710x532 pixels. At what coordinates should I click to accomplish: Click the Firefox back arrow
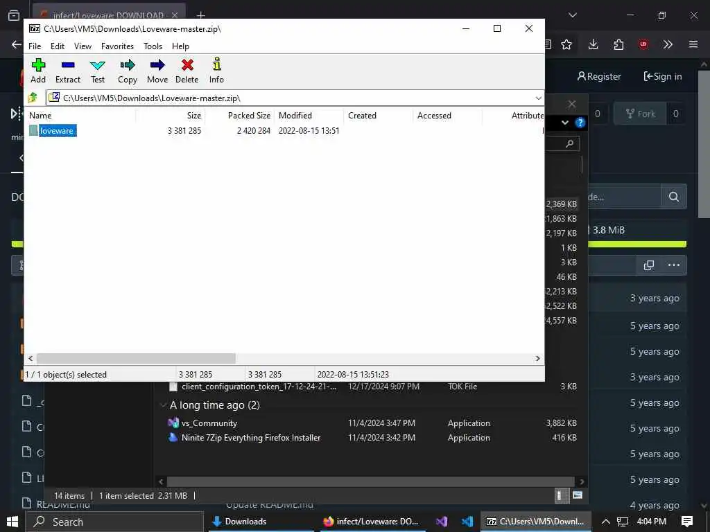coord(17,44)
